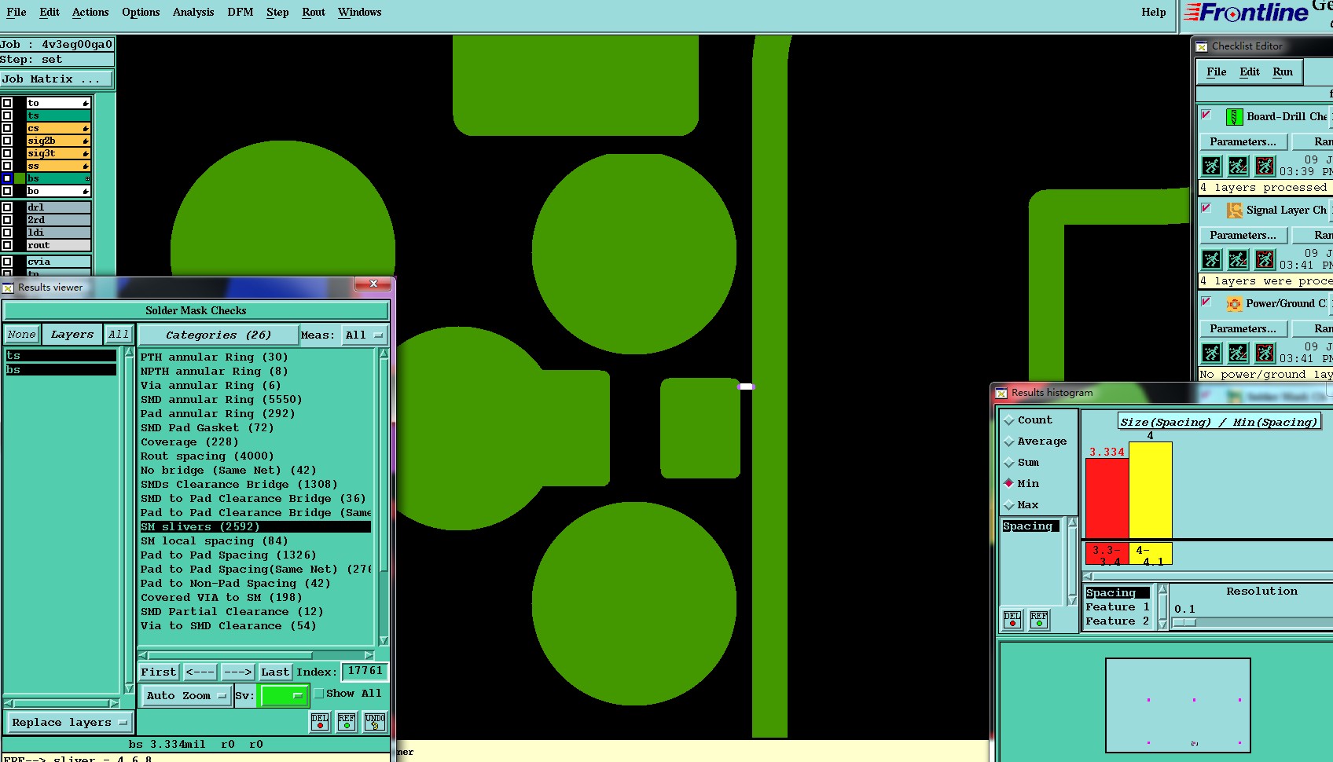Click hand icon on 'ss' layer row
Viewport: 1333px width, 762px height.
[86, 167]
